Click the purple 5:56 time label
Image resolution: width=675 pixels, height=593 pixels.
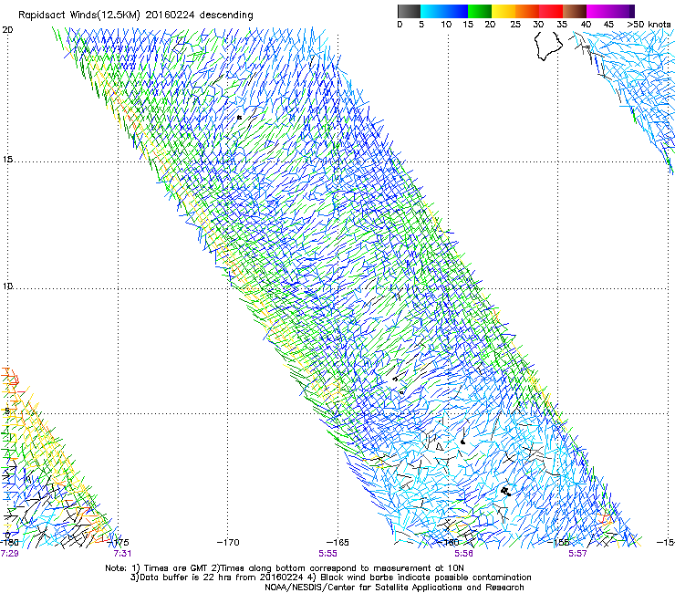463,554
